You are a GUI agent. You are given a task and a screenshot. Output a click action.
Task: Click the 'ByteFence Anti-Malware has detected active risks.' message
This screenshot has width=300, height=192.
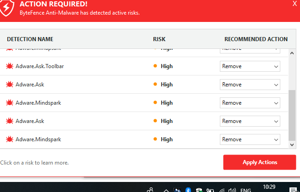pos(80,13)
